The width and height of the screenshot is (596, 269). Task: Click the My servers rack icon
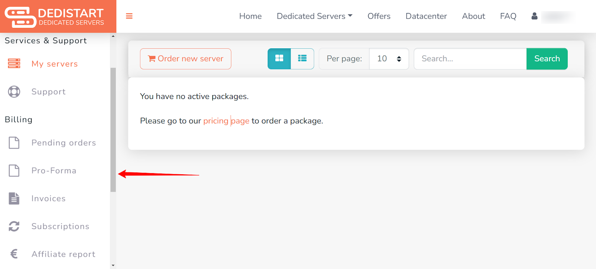(x=14, y=64)
